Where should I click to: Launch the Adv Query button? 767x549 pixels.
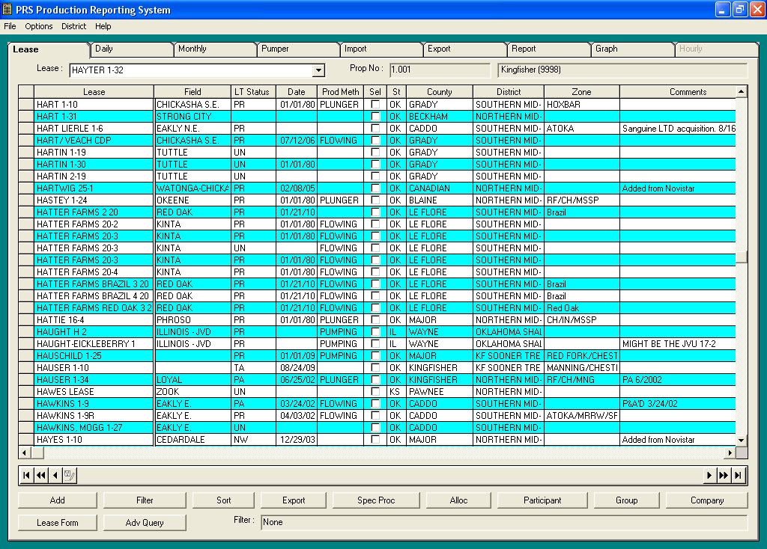[144, 522]
